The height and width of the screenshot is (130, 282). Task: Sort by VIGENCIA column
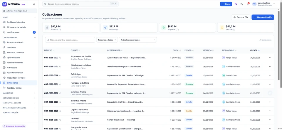[209, 50]
